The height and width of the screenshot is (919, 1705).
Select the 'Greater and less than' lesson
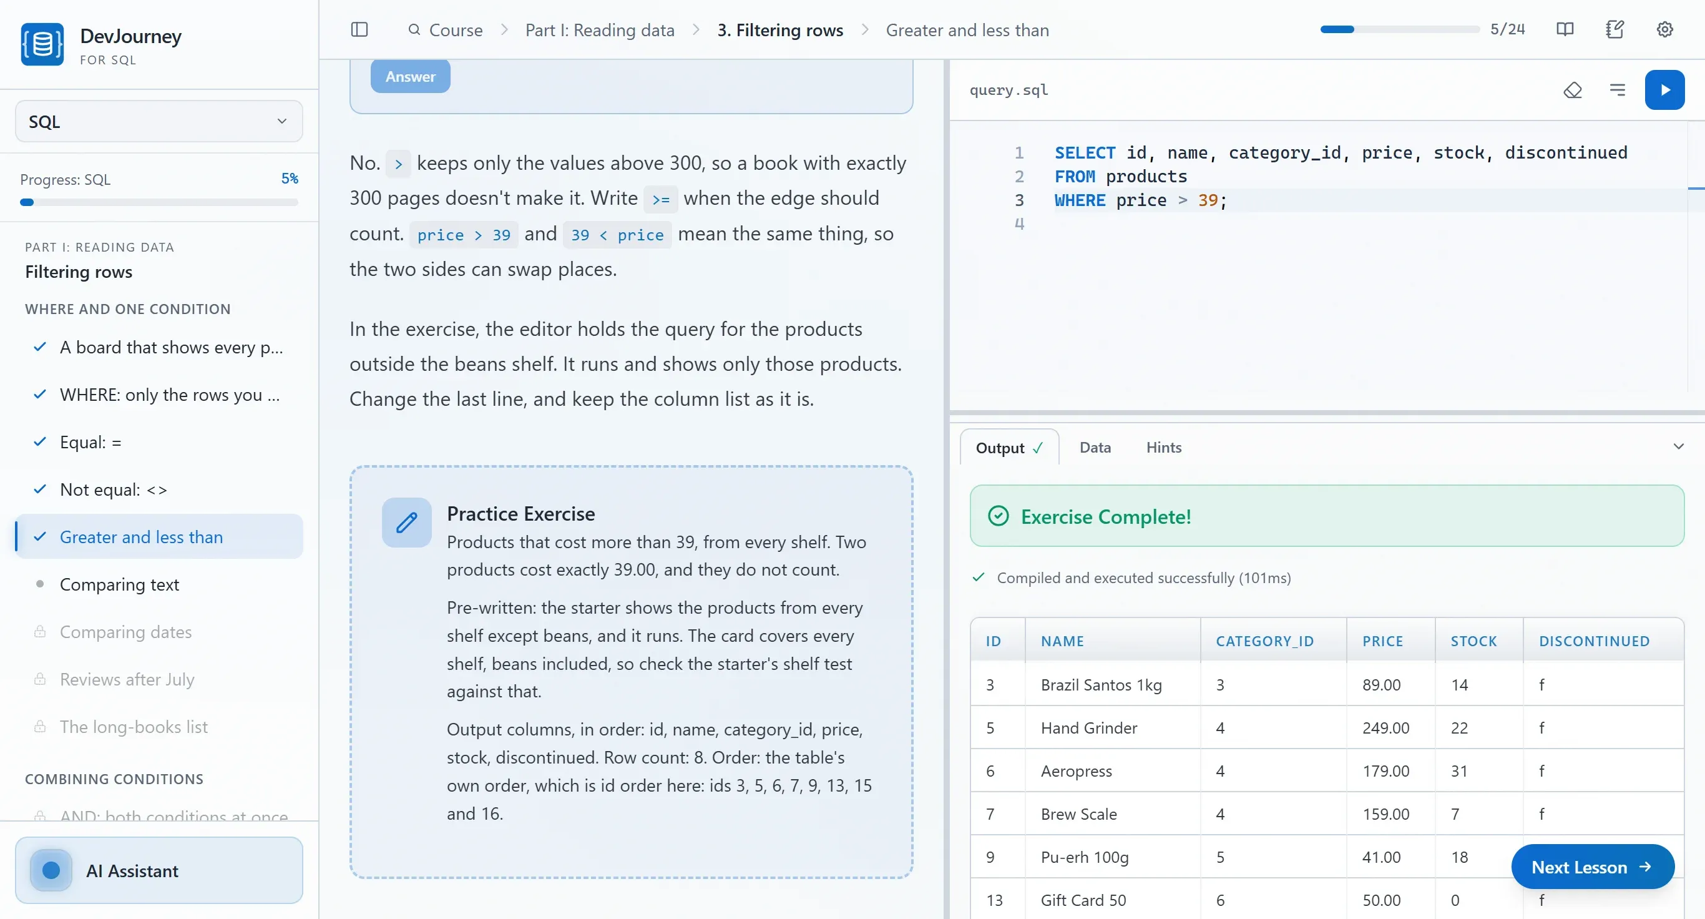(x=159, y=537)
